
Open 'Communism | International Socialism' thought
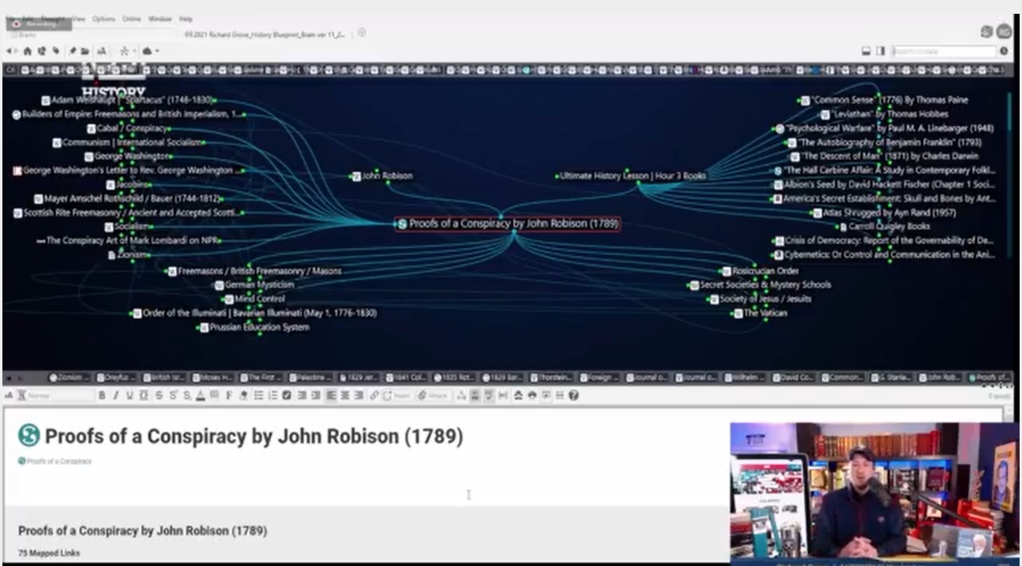click(x=128, y=142)
